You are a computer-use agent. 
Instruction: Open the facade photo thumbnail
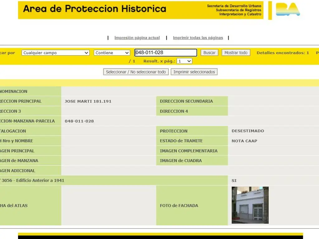(250, 205)
